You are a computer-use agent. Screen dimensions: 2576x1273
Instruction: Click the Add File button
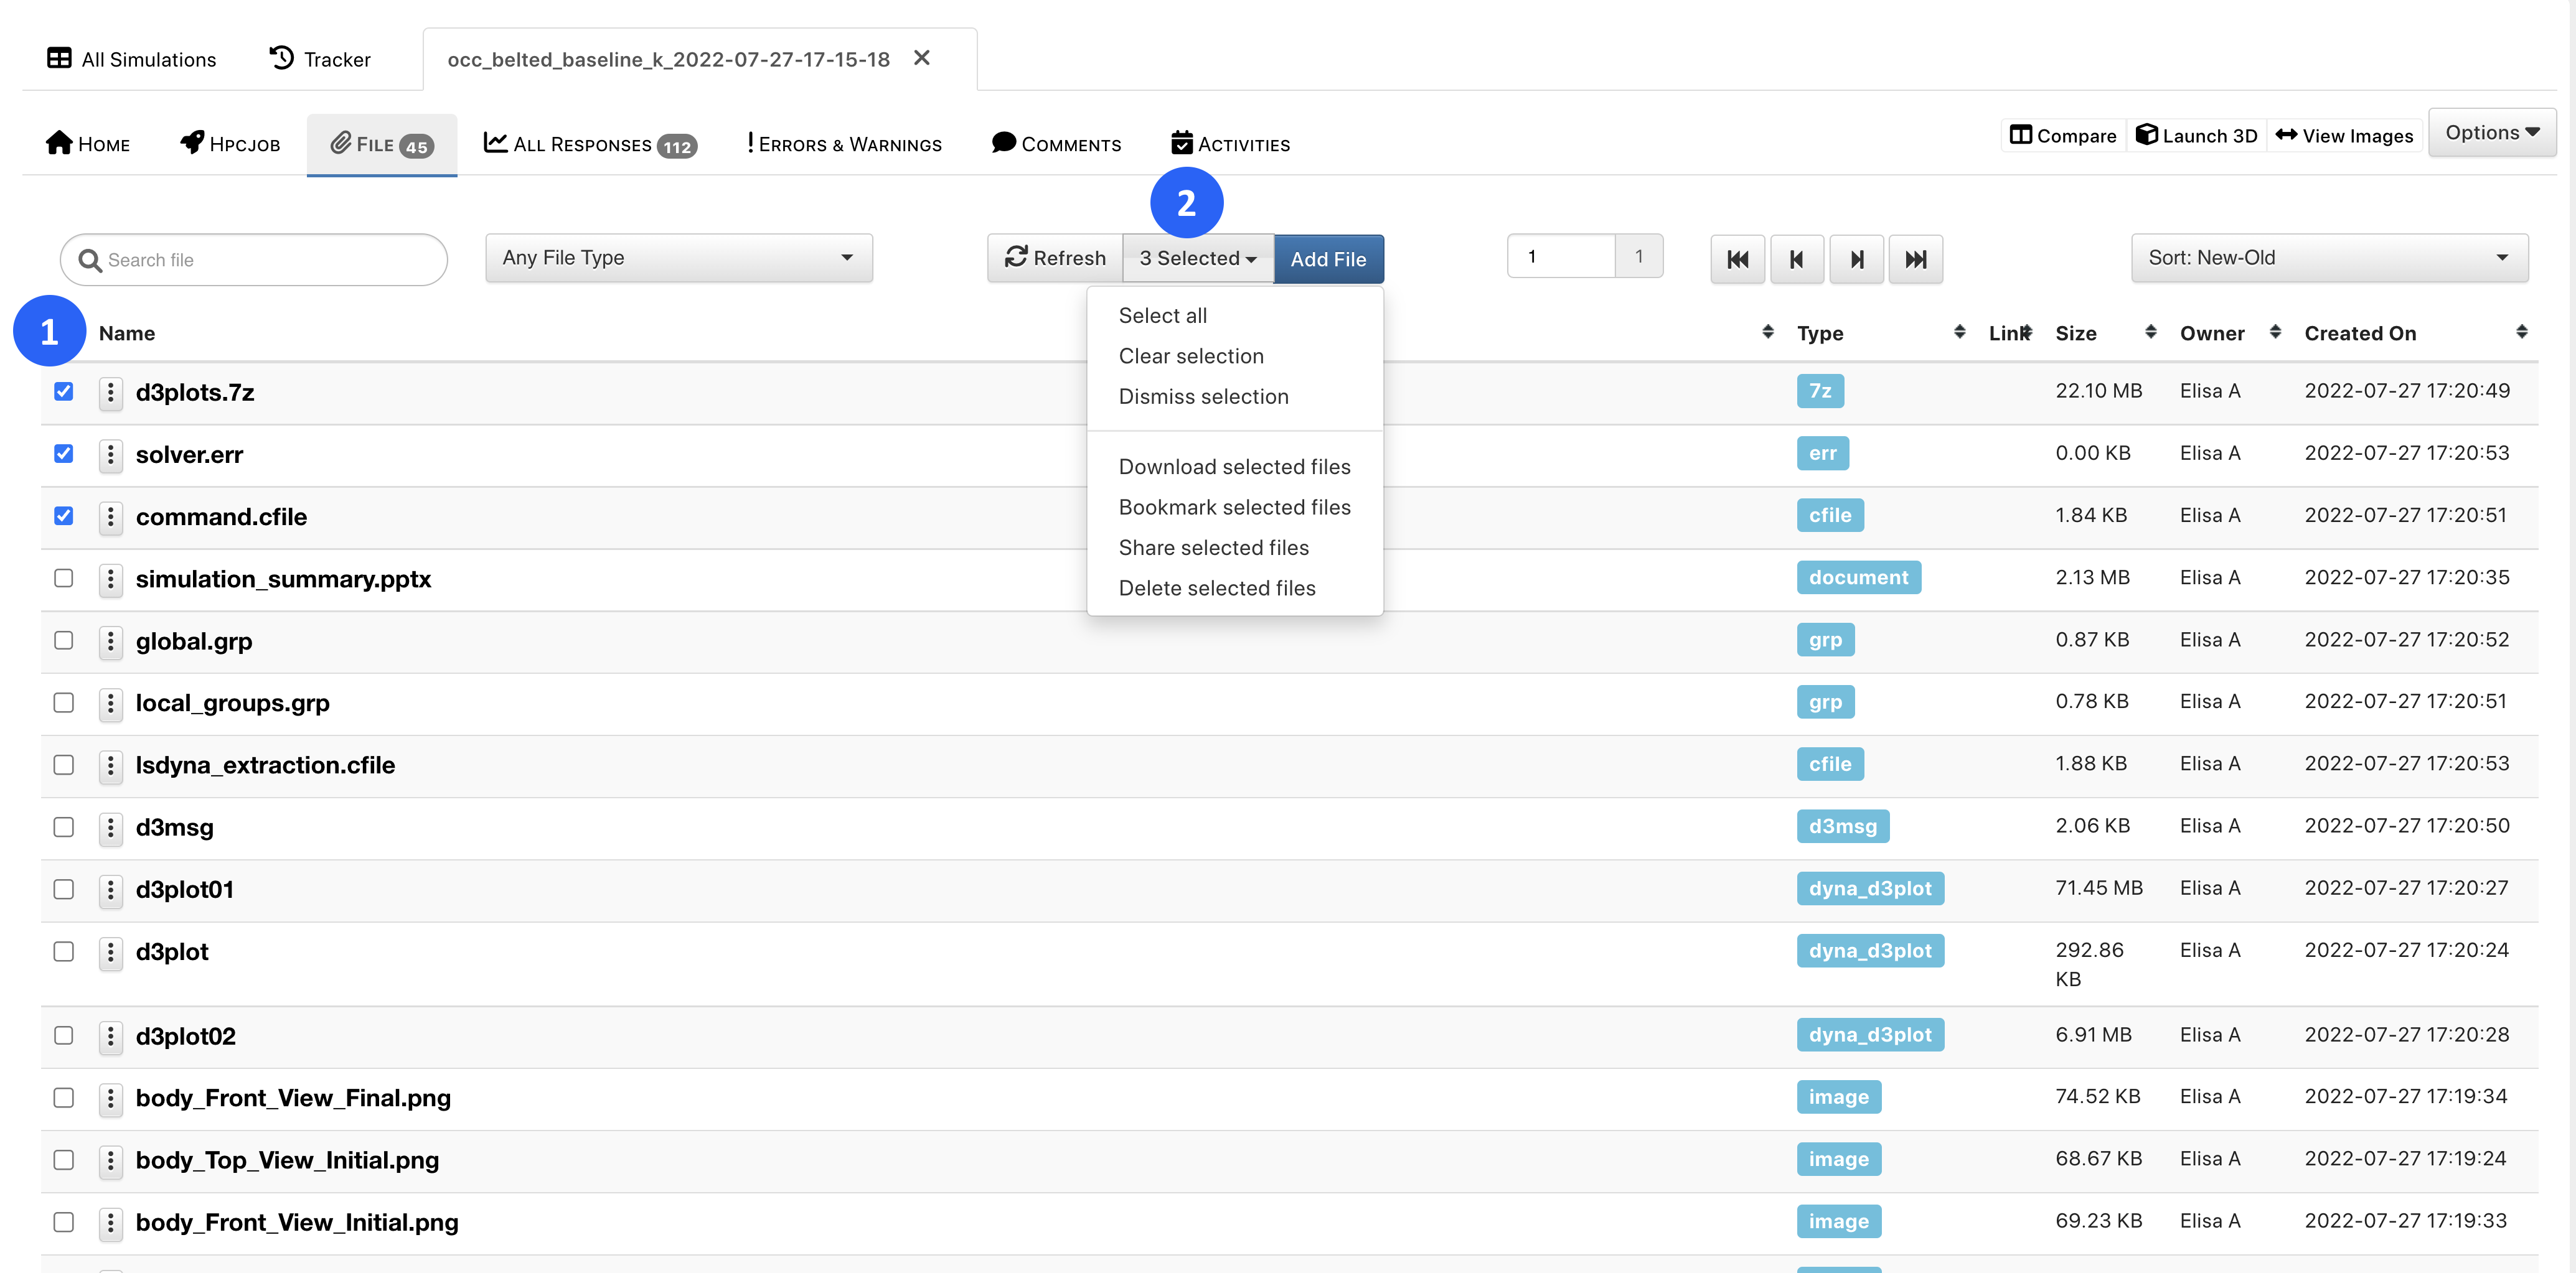(x=1328, y=259)
